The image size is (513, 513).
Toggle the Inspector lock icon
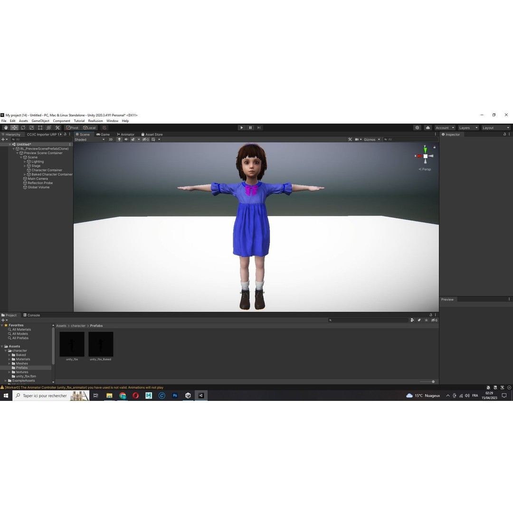(x=504, y=134)
